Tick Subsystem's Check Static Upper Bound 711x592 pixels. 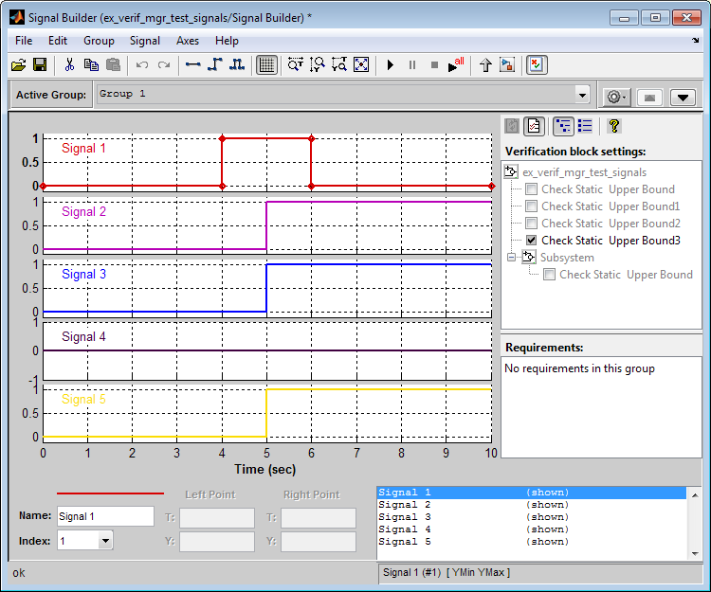coord(550,275)
